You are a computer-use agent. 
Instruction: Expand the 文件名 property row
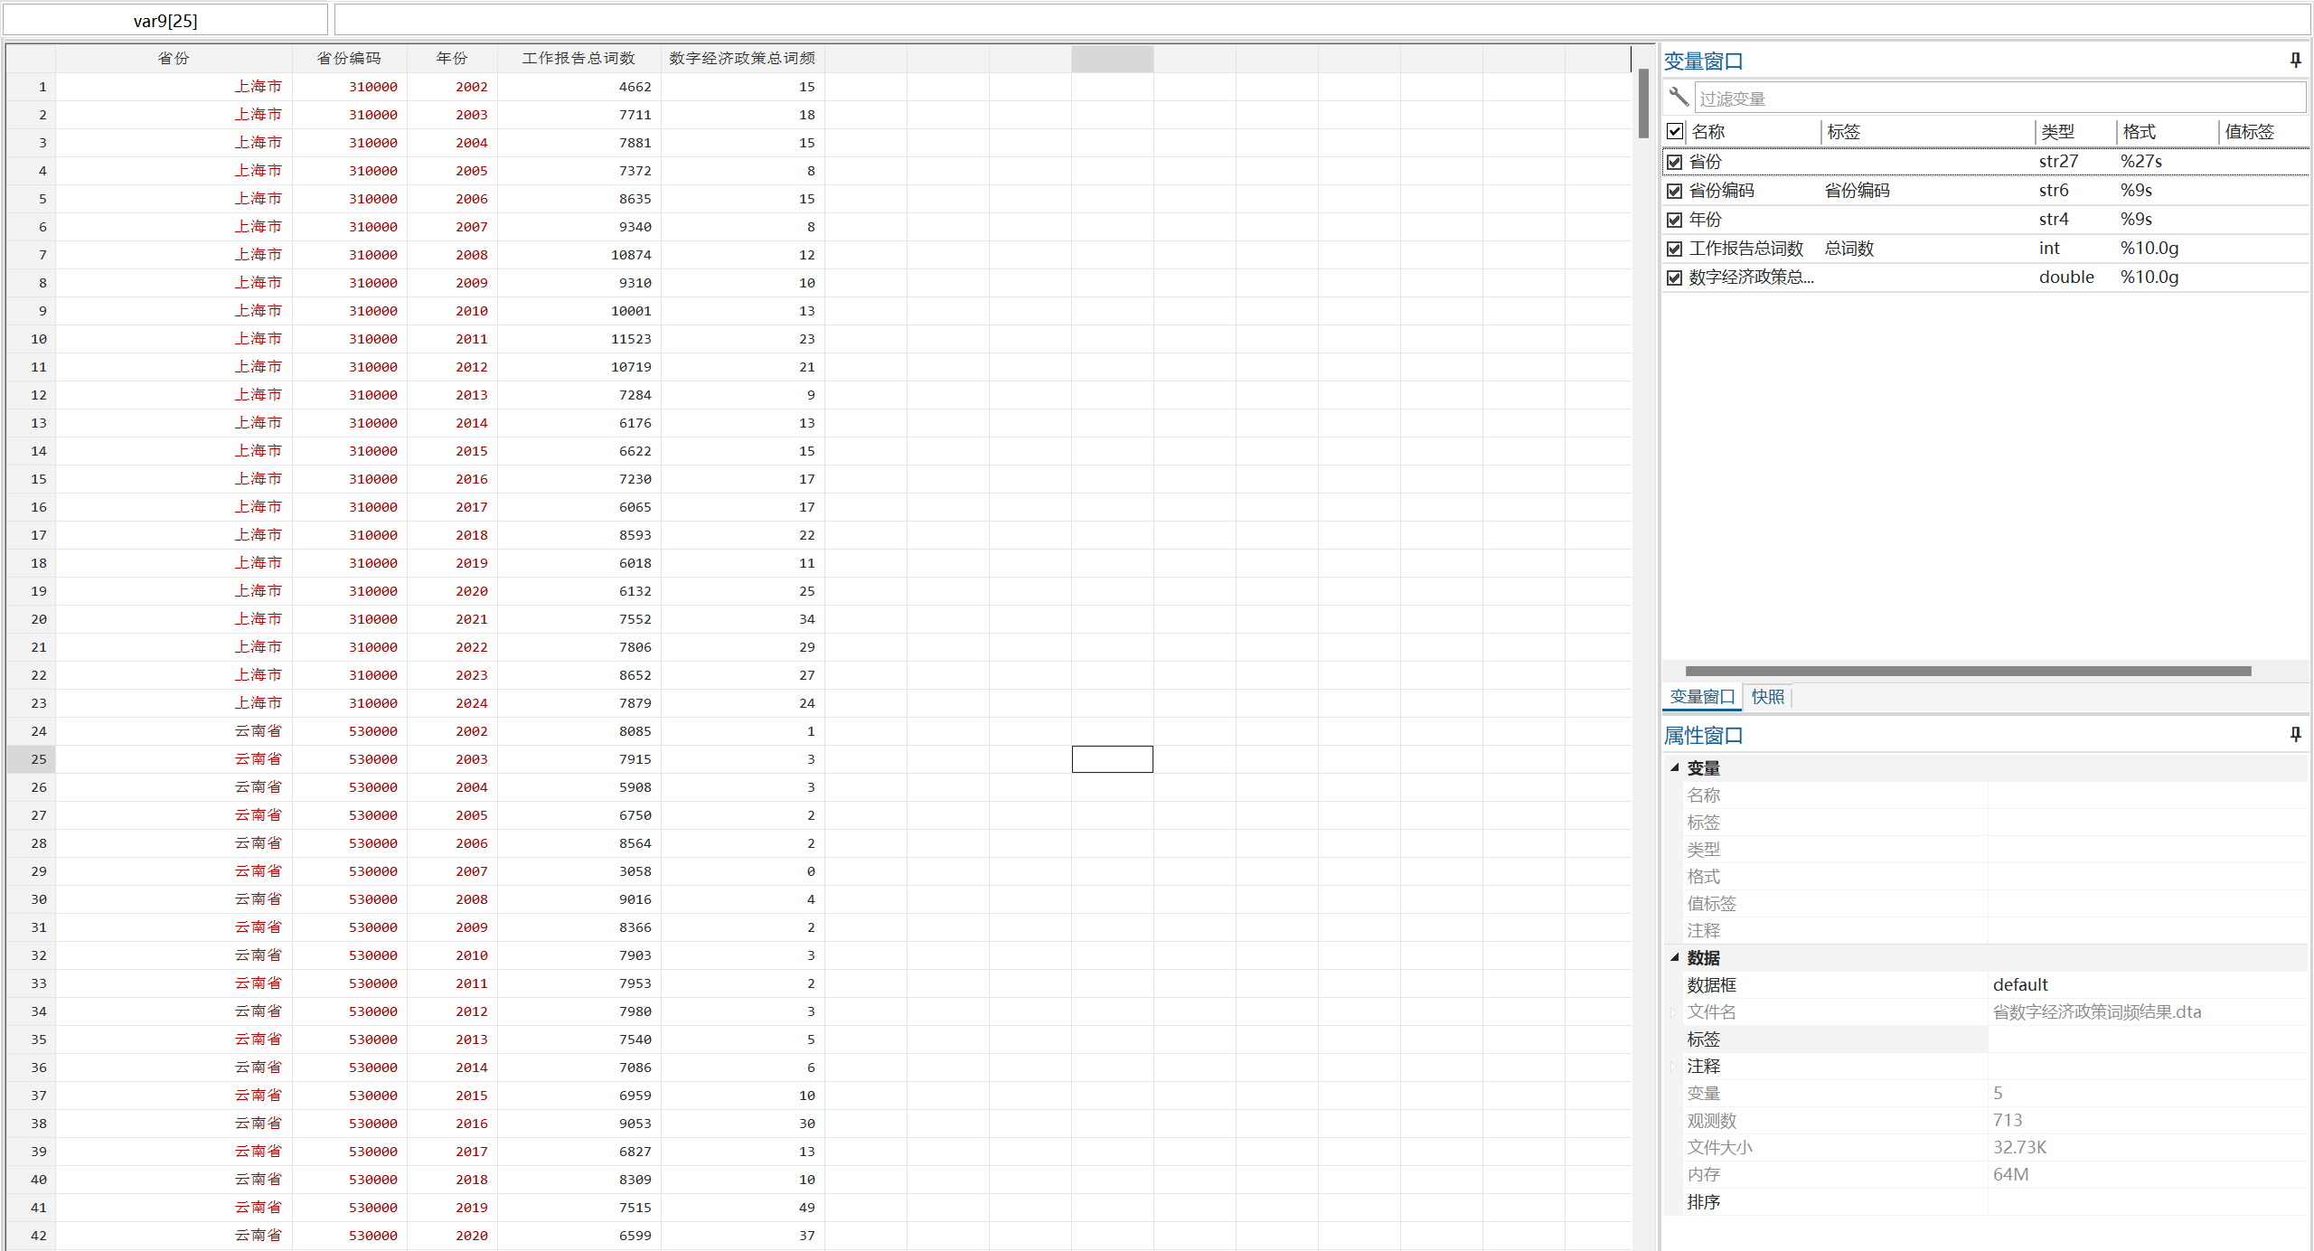[1673, 1012]
